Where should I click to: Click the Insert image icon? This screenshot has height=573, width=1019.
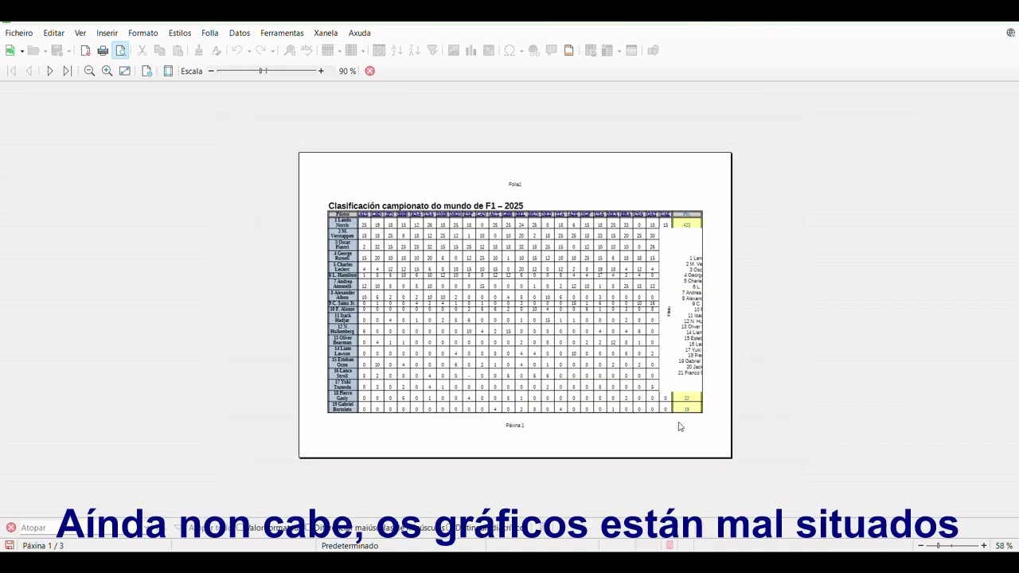(x=454, y=51)
